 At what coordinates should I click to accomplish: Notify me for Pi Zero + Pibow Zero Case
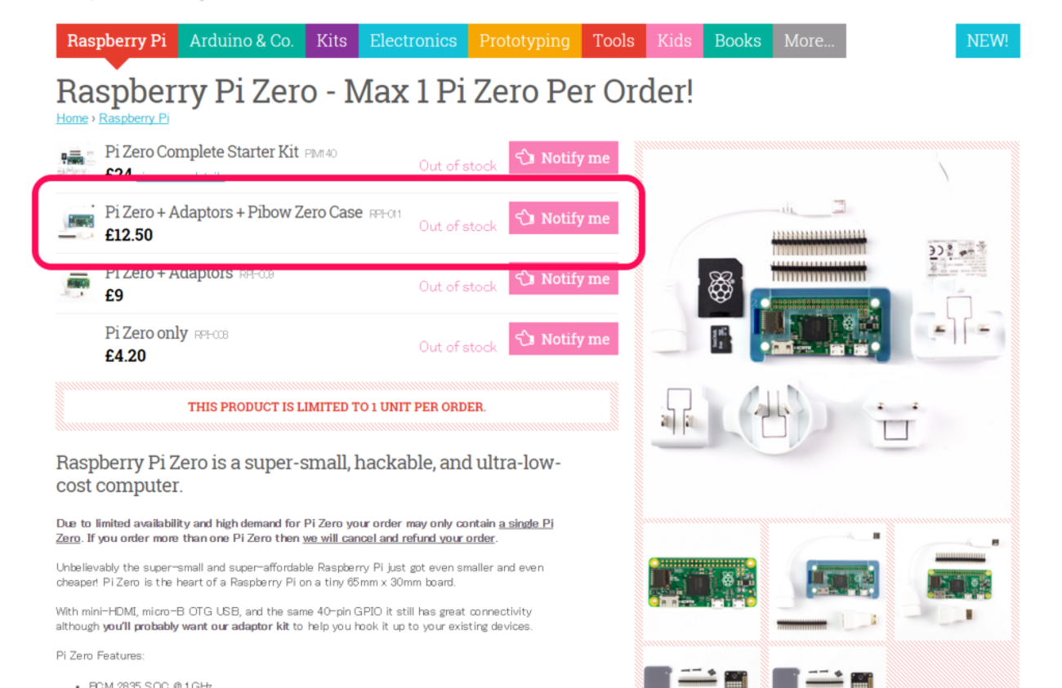pyautogui.click(x=564, y=218)
